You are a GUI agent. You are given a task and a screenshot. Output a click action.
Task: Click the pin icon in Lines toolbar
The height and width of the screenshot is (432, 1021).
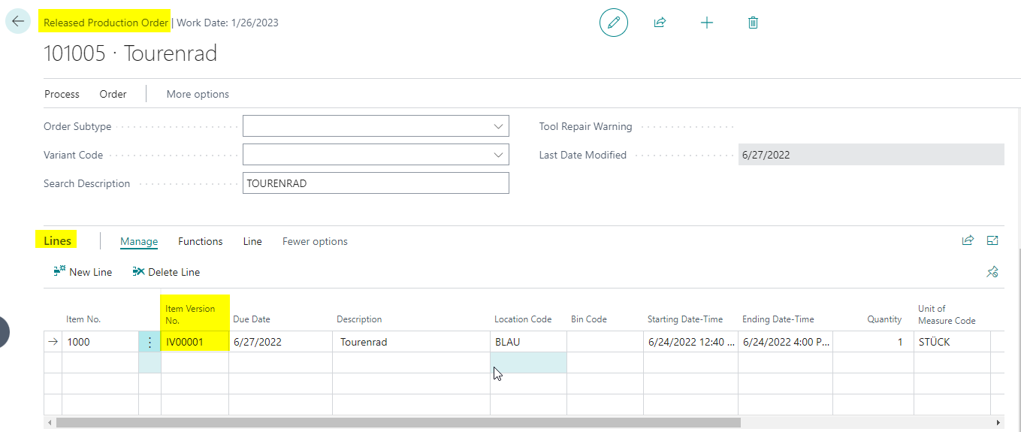(x=992, y=272)
